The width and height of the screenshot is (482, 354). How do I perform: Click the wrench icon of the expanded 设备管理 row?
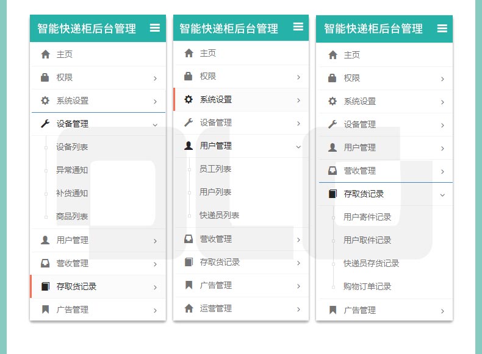tap(45, 124)
